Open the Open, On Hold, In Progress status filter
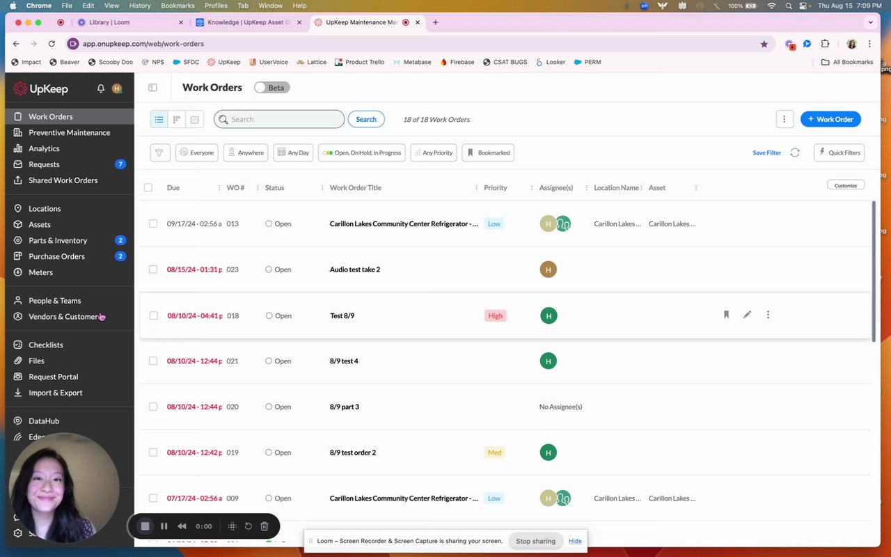The width and height of the screenshot is (891, 557). [362, 152]
